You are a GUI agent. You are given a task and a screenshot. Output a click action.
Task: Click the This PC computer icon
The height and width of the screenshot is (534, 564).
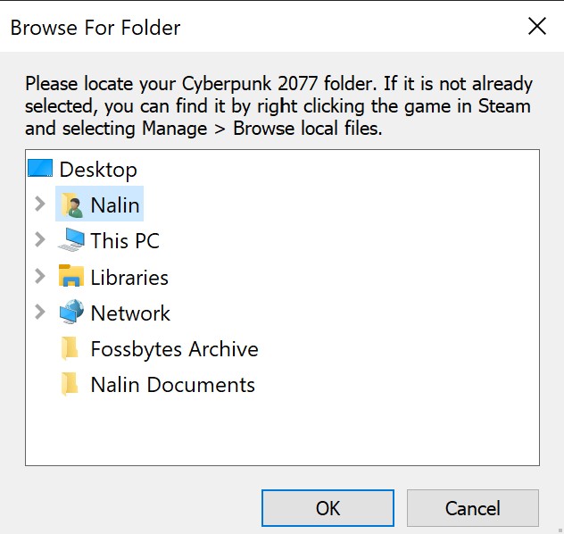pos(72,240)
